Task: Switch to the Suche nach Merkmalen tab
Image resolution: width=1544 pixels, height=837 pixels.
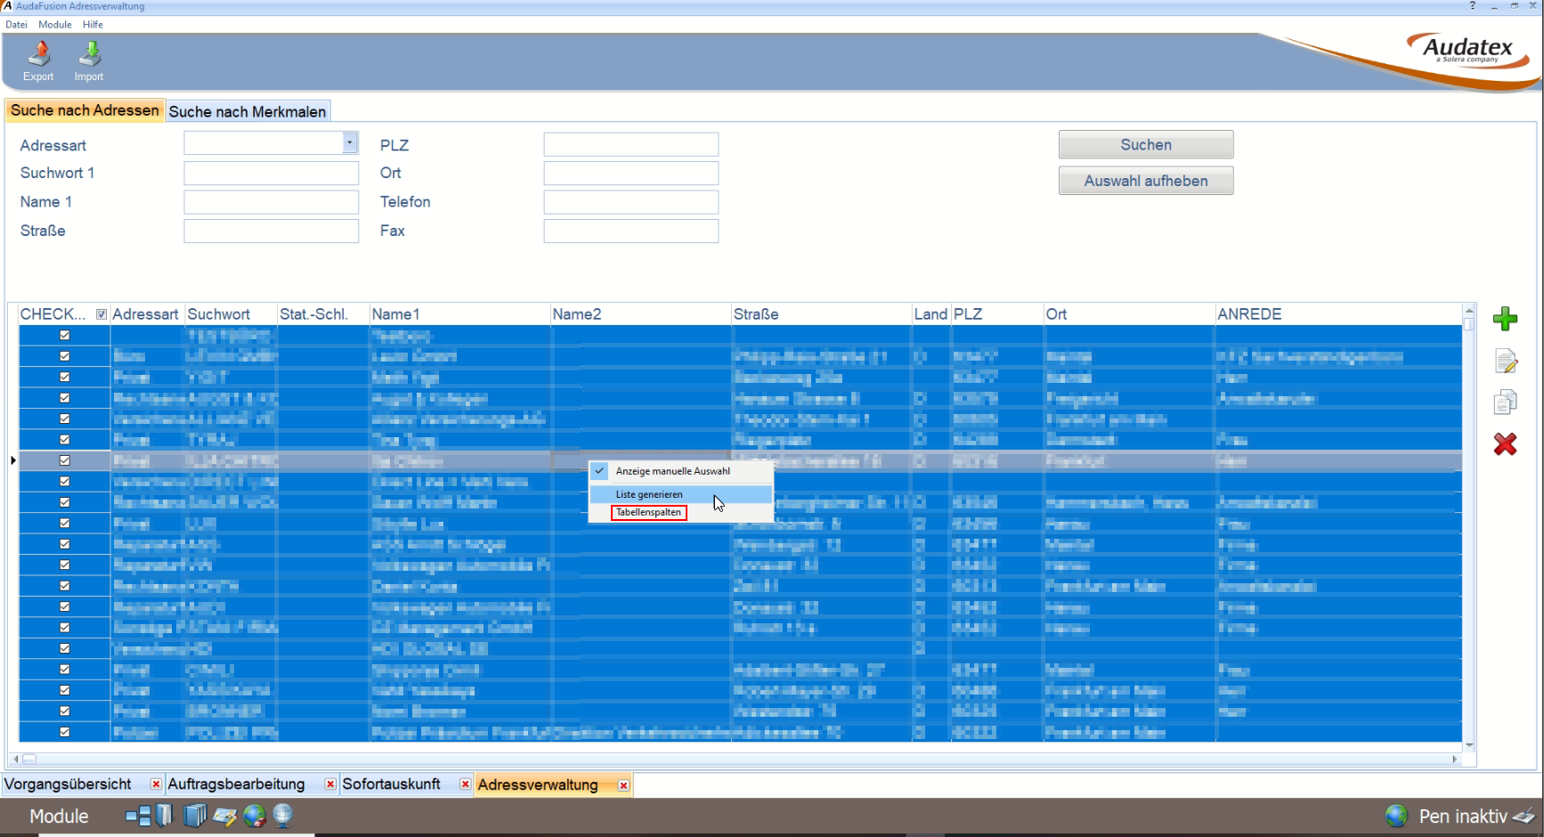Action: pyautogui.click(x=248, y=111)
